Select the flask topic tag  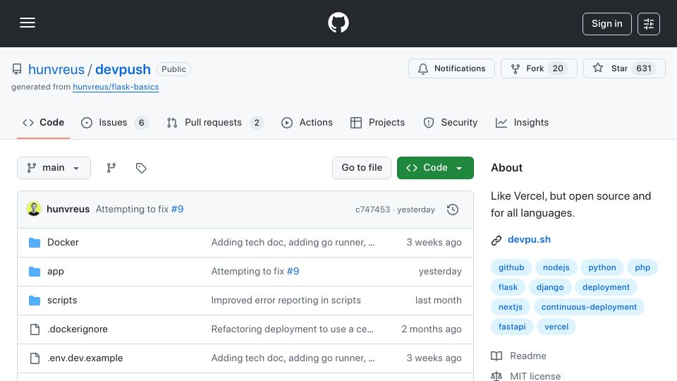508,287
